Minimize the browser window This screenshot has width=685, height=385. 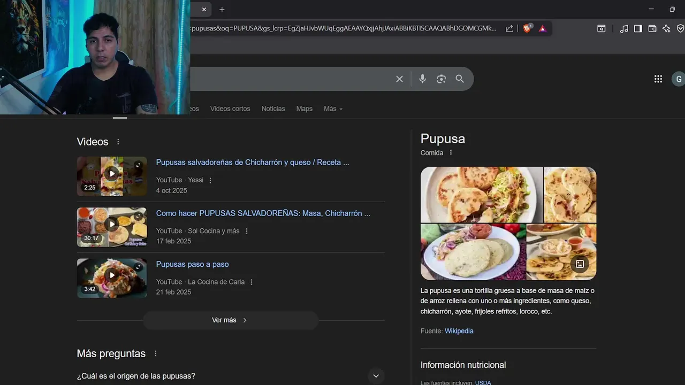(x=651, y=9)
